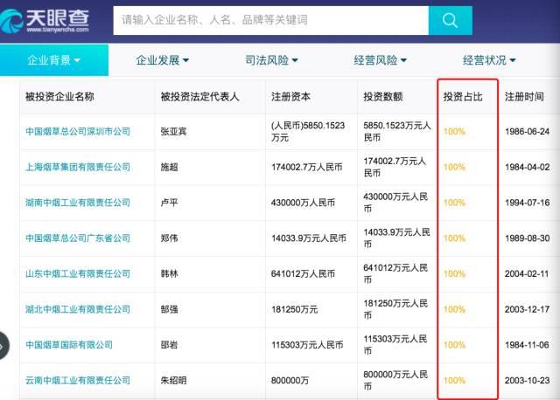
Task: Visit 湖南中烟工业有限责任公司 company page
Action: point(78,203)
